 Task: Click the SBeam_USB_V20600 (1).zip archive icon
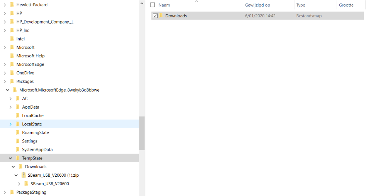(24, 175)
